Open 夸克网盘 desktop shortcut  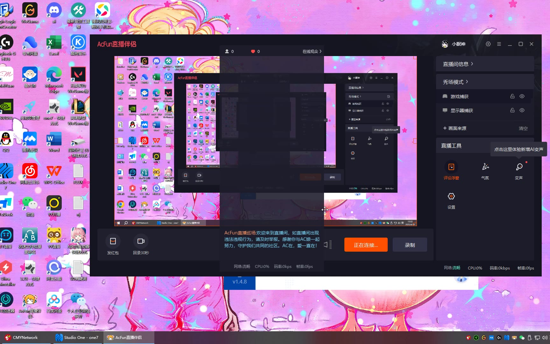[x=30, y=45]
